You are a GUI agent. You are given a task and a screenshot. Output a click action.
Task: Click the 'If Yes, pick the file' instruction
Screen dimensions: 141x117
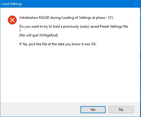58,44
